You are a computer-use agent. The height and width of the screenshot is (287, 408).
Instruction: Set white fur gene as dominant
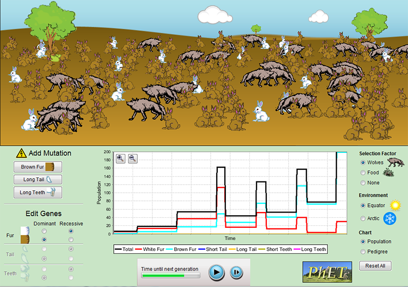click(x=45, y=231)
